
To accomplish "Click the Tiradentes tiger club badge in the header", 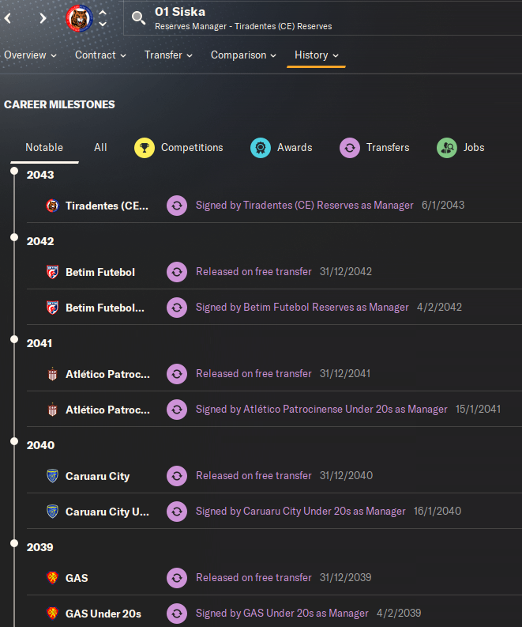I will [79, 17].
